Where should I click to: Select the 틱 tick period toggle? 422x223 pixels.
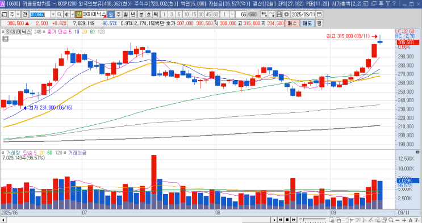[x=156, y=14]
